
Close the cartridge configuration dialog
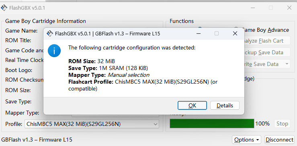click(x=235, y=33)
